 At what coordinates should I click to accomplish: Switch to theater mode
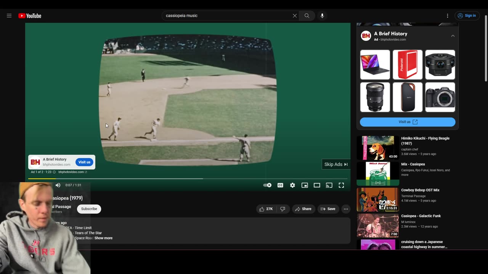[x=317, y=185]
